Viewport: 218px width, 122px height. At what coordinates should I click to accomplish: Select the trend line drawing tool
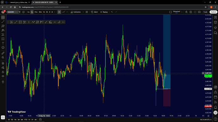coord(3,22)
